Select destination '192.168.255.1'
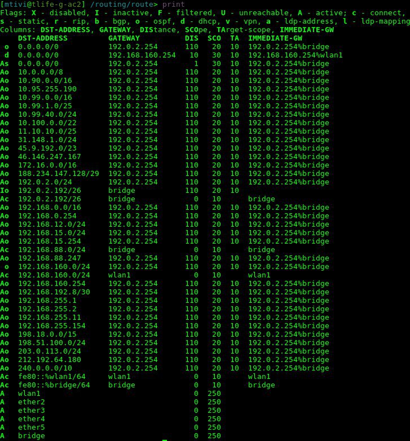 [47, 300]
